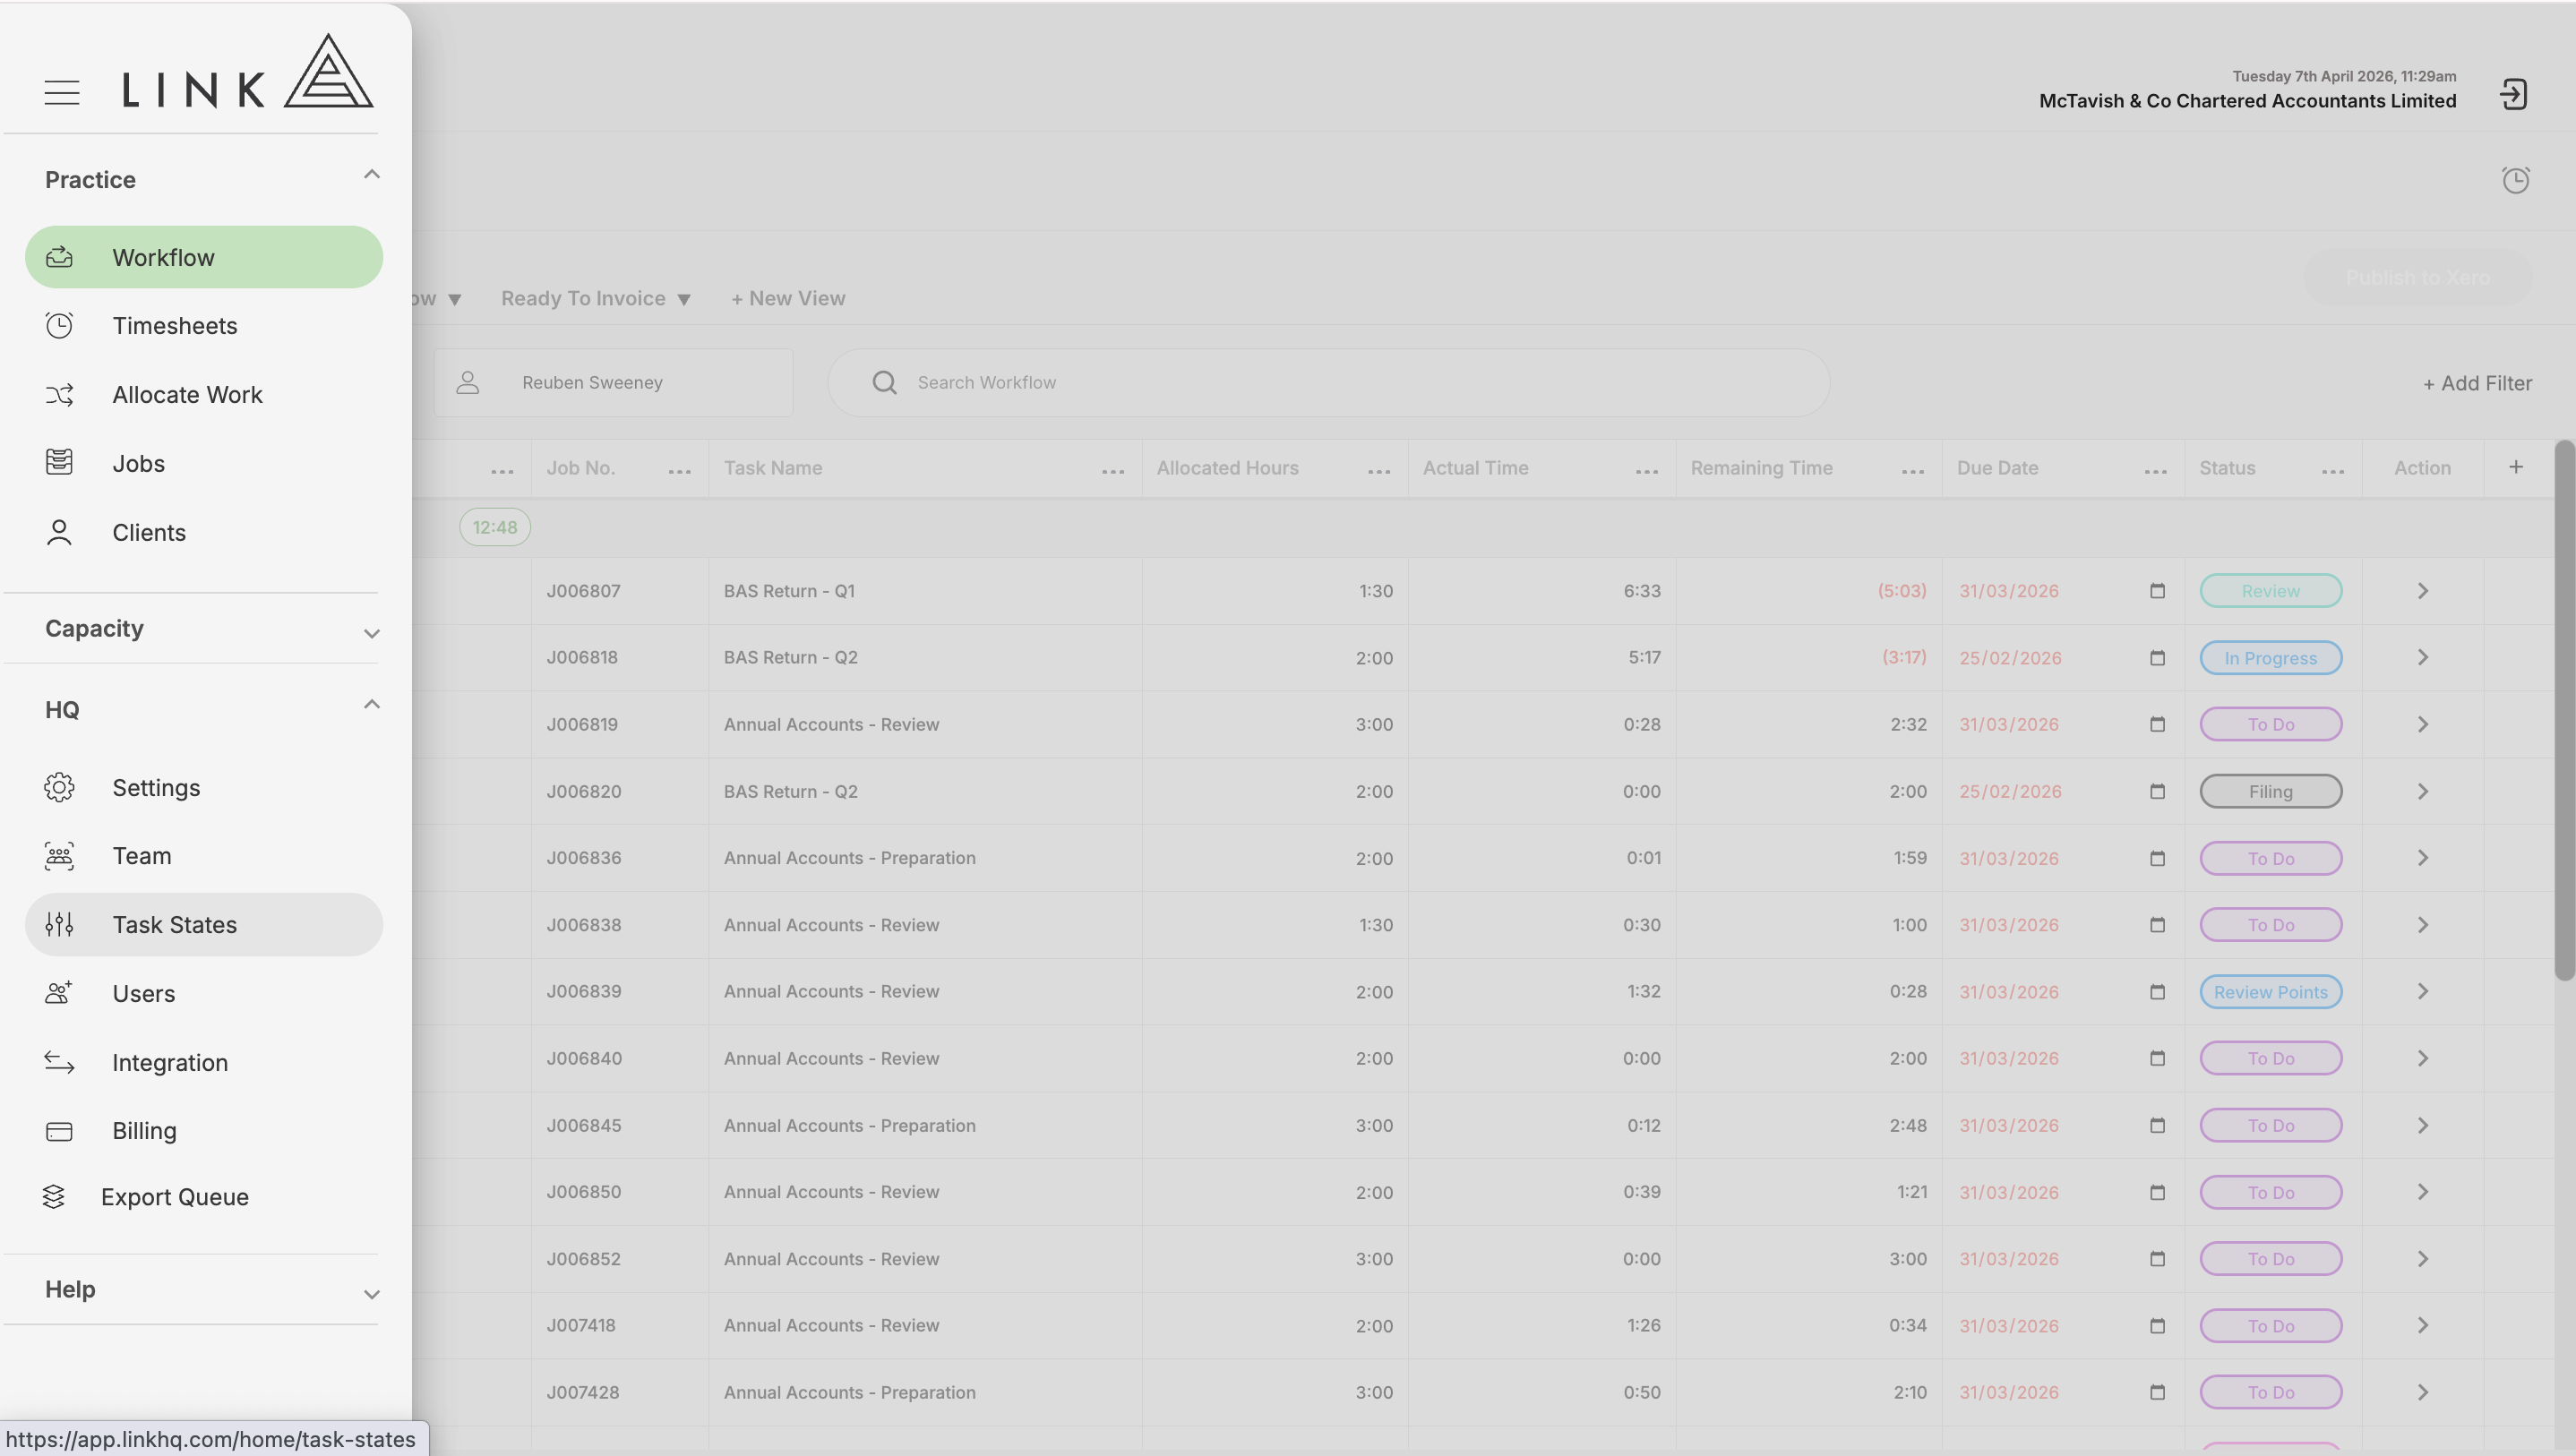Expand the Capacity section

(x=371, y=633)
